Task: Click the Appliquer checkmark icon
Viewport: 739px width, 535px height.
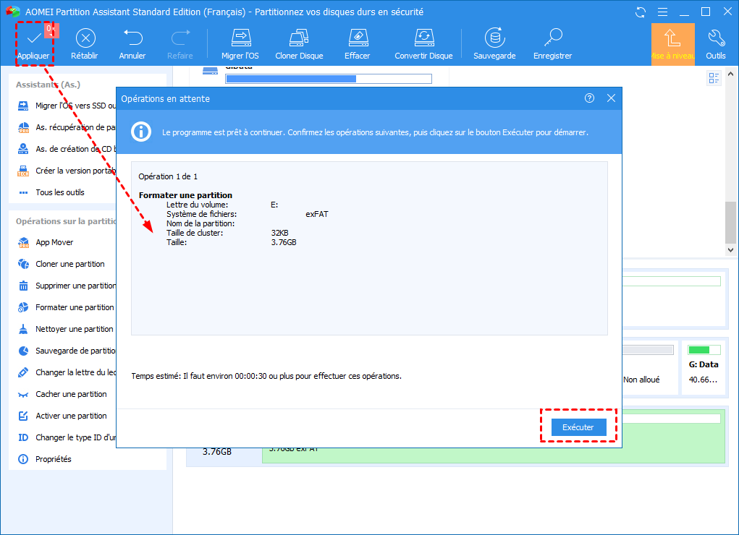Action: [x=33, y=38]
